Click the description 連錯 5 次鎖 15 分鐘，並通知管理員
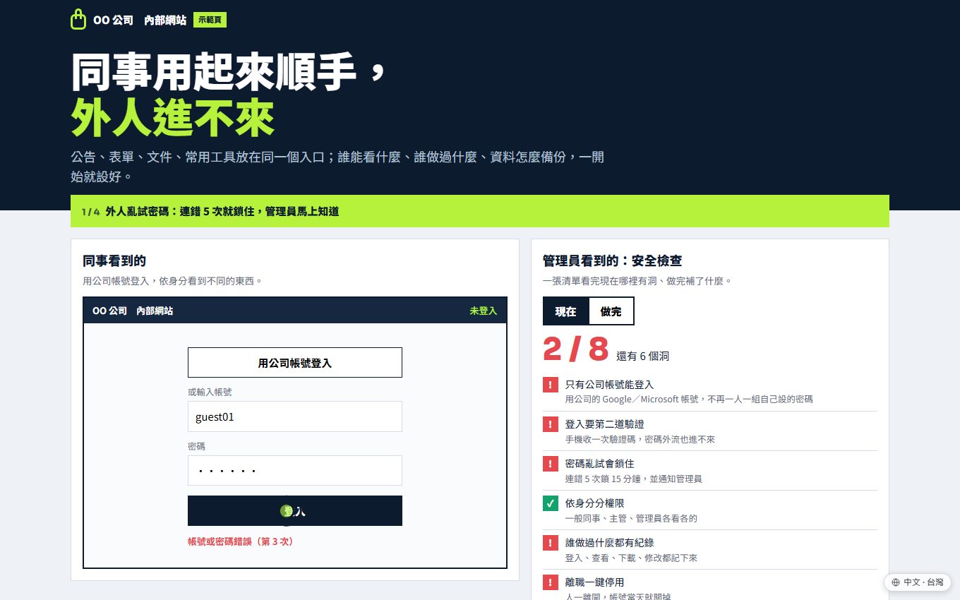 (x=634, y=479)
